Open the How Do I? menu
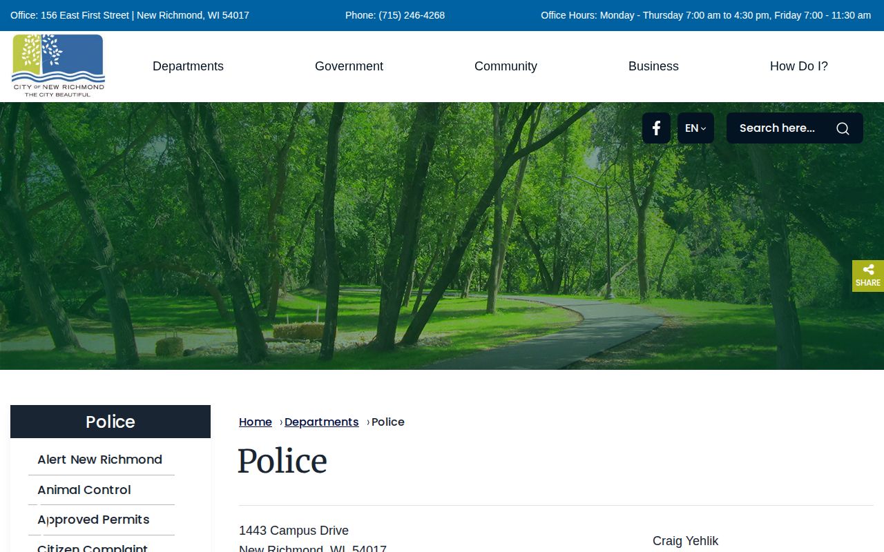 click(799, 66)
